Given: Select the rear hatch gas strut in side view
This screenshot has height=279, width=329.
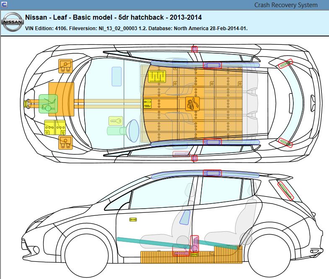Looking at the screenshot, I should [285, 189].
